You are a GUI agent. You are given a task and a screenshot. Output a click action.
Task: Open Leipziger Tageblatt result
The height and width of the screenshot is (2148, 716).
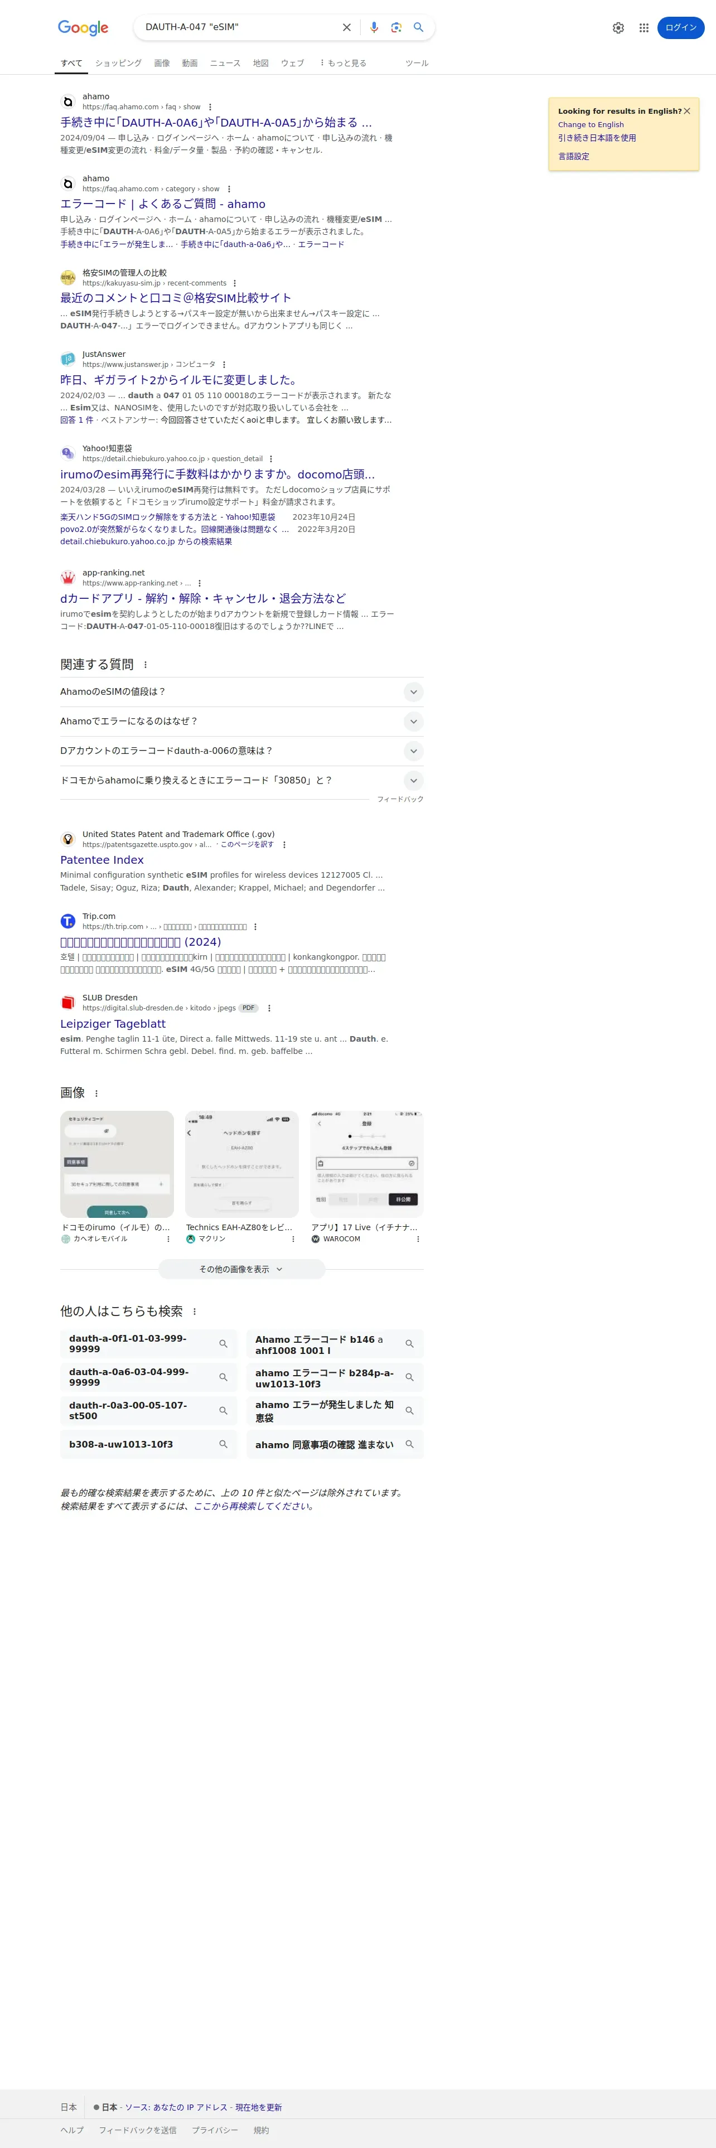[113, 1024]
